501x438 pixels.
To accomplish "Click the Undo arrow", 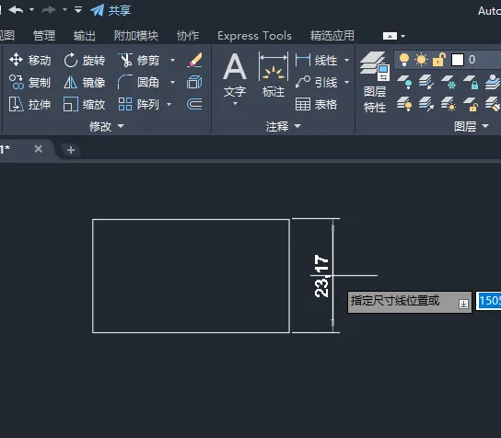I will pyautogui.click(x=16, y=10).
